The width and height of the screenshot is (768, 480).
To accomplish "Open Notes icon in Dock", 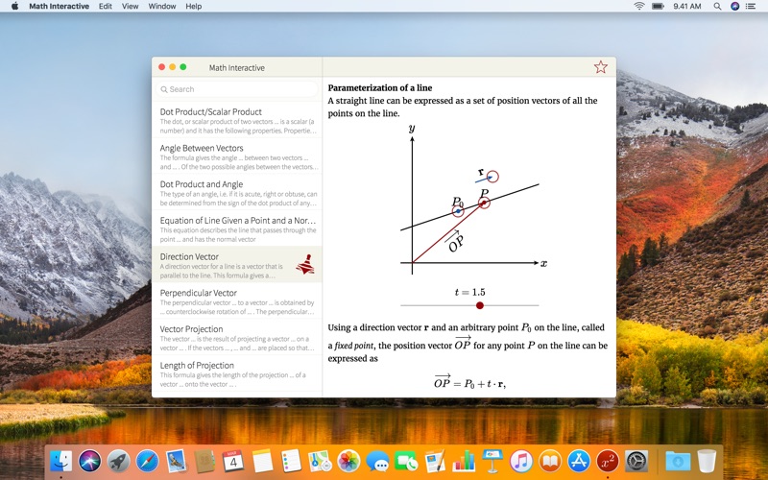I will click(x=262, y=461).
